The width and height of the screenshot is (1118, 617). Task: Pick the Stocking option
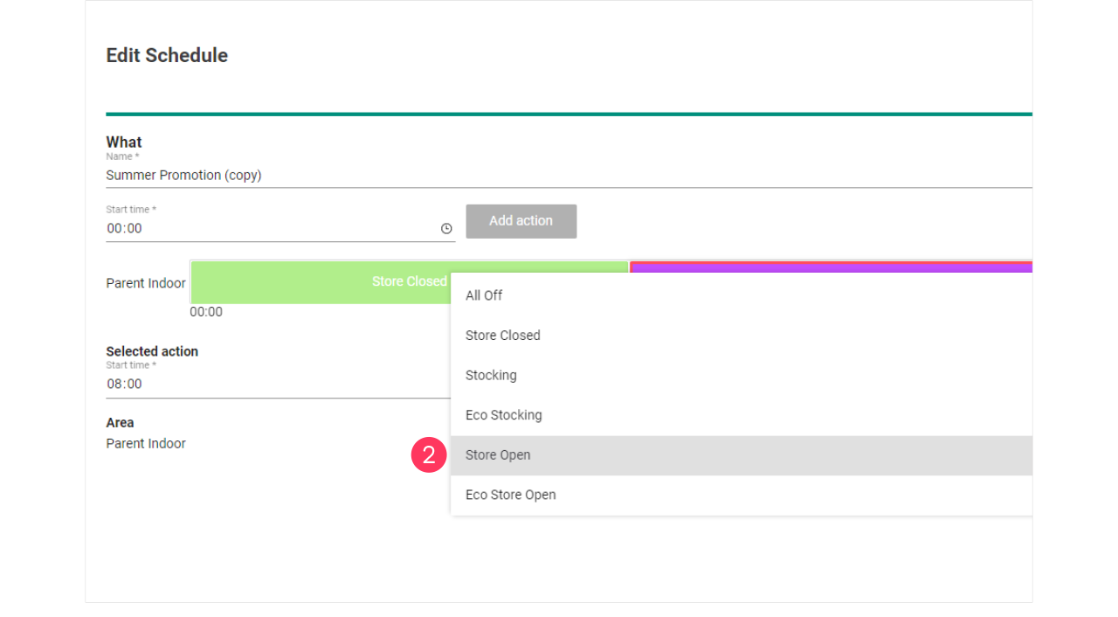pos(491,375)
